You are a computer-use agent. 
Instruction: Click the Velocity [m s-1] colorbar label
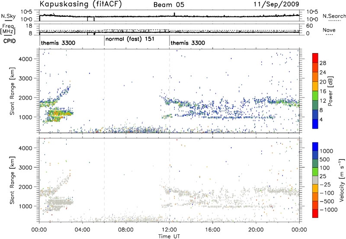point(342,180)
